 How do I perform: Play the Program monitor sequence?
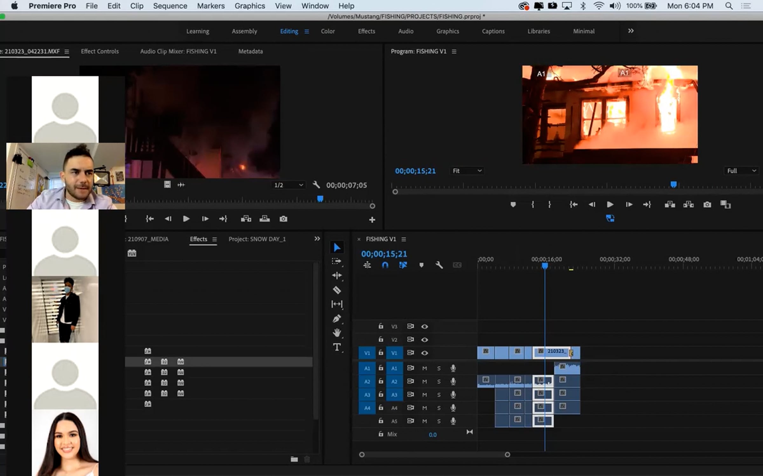pos(610,205)
